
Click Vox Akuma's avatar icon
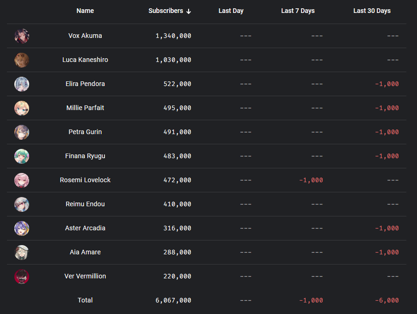point(22,36)
